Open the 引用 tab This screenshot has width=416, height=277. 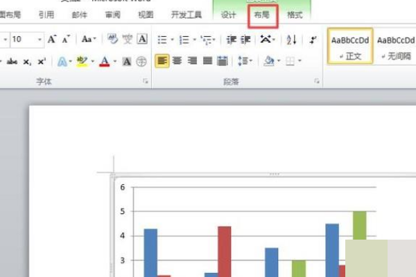[x=46, y=15]
